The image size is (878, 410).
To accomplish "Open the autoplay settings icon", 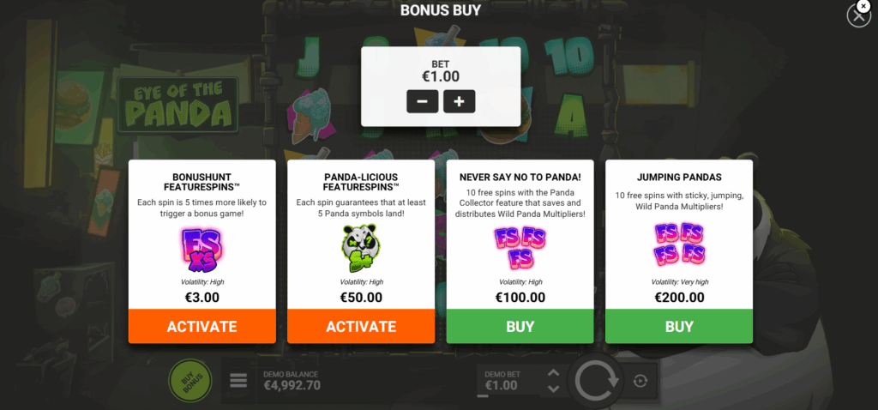I will coord(640,382).
